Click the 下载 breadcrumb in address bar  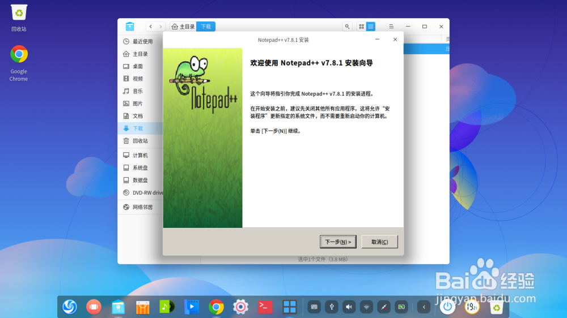(206, 27)
